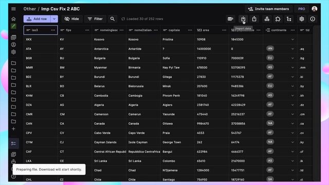Click the stacked pages icon in the sidebar
Image resolution: width=329 pixels, height=185 pixels.
tap(13, 155)
